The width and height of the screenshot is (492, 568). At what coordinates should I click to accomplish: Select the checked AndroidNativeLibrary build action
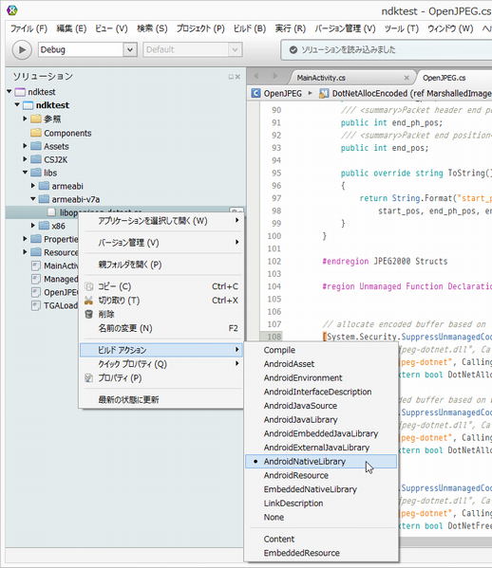pyautogui.click(x=321, y=462)
